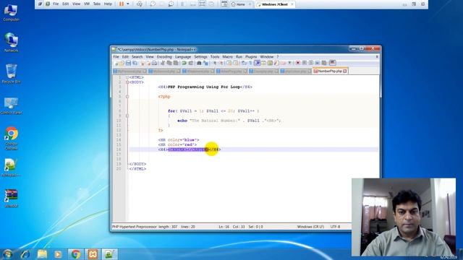The width and height of the screenshot is (463, 260).
Task: Collapse the BODY fold marker on line 2
Action: (127, 82)
